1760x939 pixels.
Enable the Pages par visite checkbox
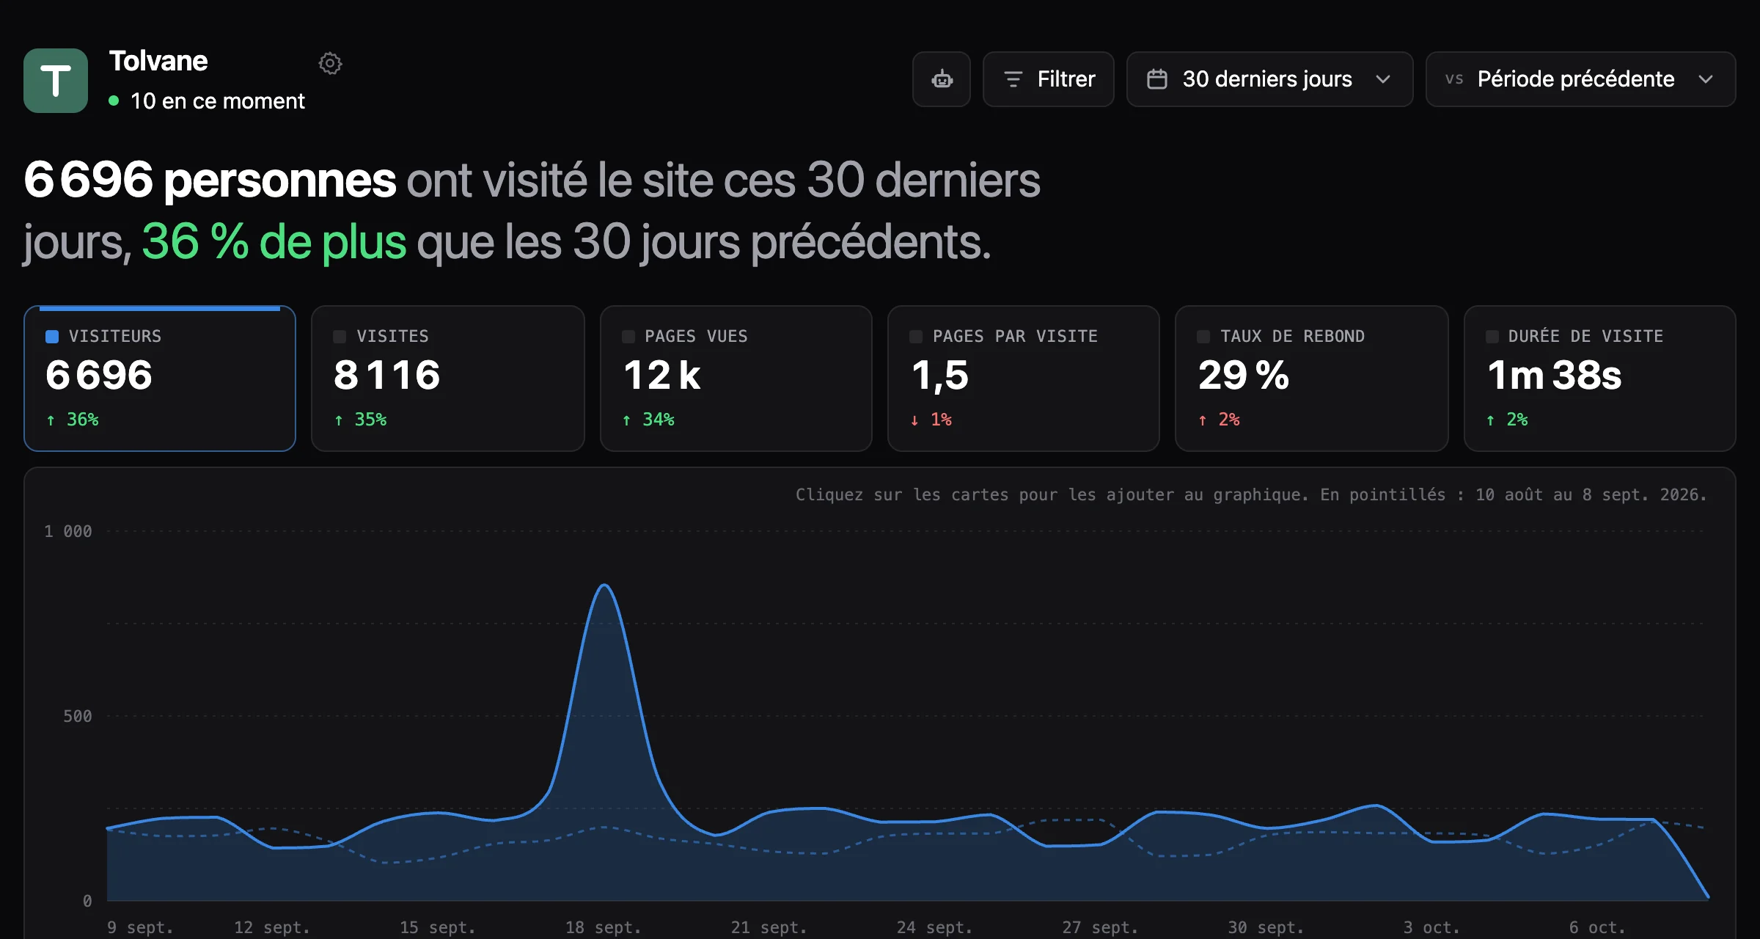pos(916,337)
